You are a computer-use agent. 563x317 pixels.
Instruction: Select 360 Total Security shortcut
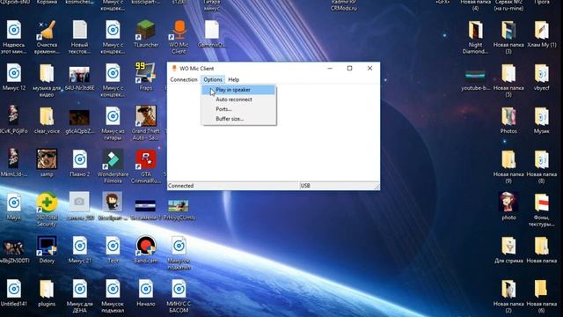click(x=47, y=210)
